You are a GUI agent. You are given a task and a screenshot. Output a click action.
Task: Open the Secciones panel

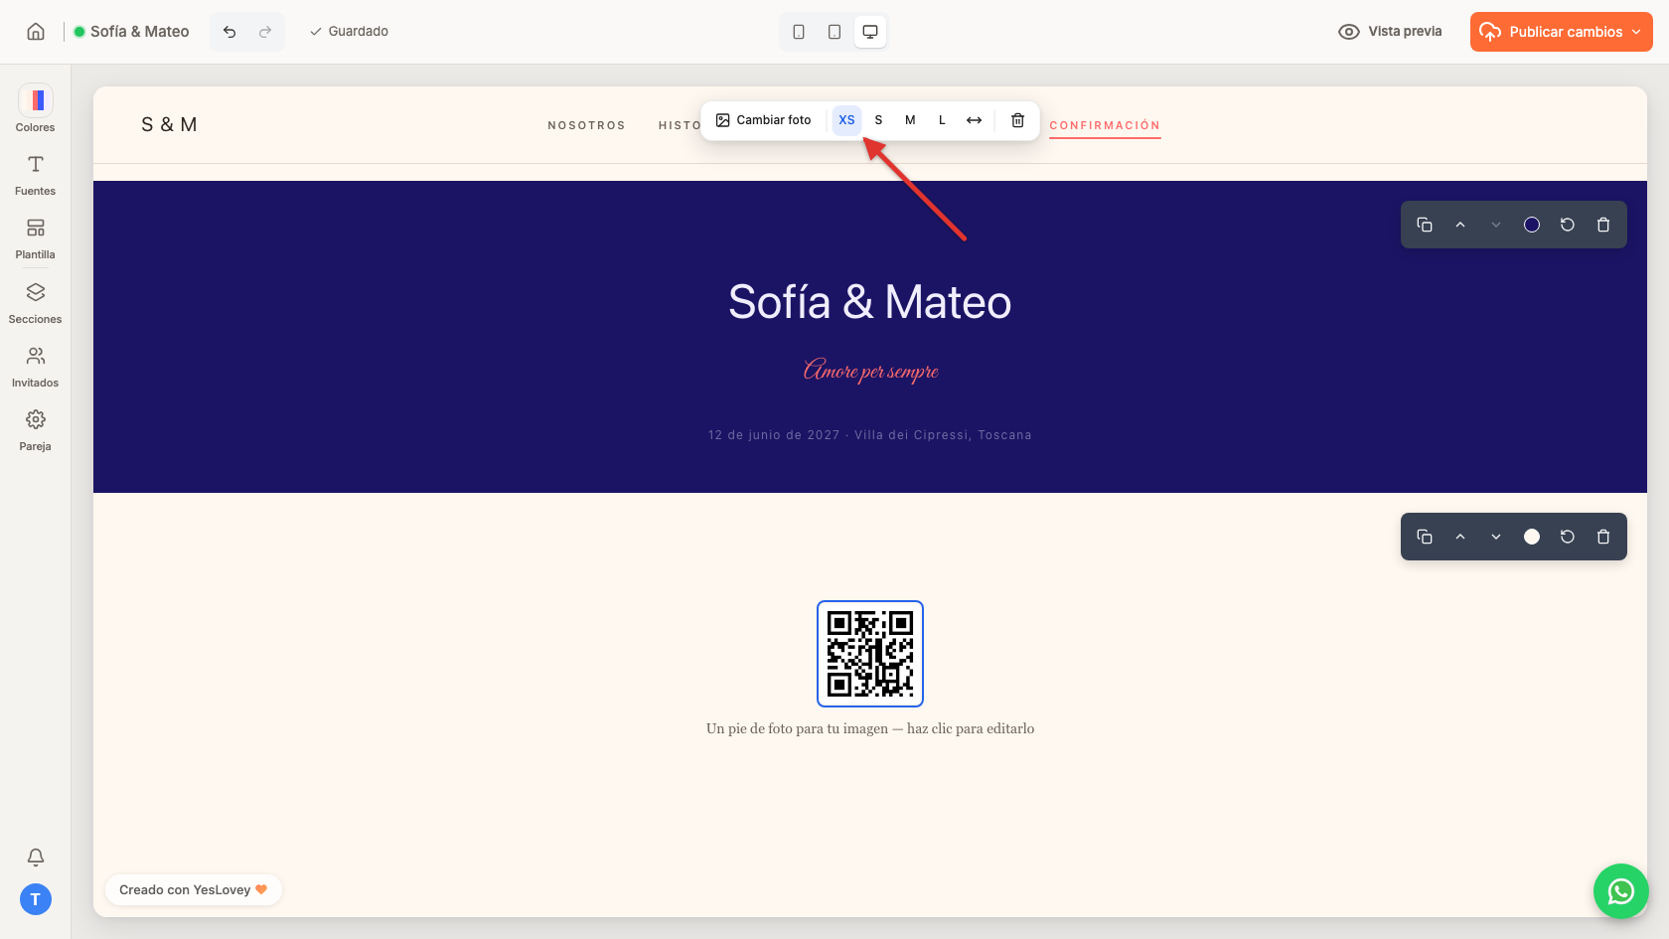pyautogui.click(x=36, y=303)
